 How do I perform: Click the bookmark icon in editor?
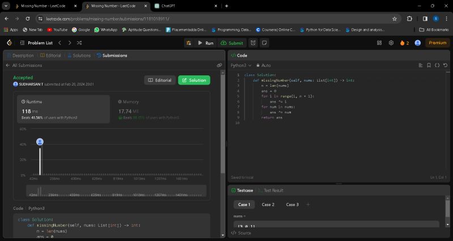click(429, 65)
